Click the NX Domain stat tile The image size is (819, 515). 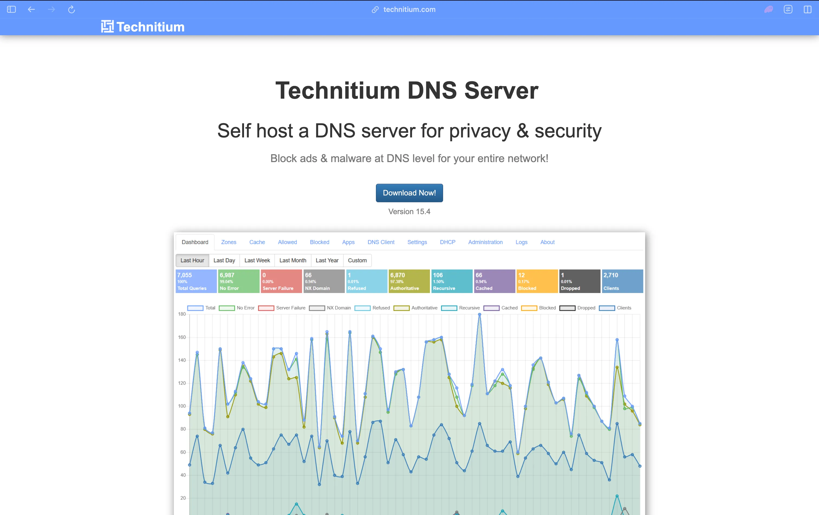324,281
